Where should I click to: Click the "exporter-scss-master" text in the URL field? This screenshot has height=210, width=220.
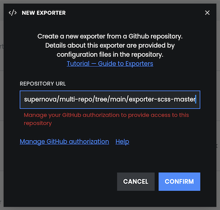[x=162, y=99]
